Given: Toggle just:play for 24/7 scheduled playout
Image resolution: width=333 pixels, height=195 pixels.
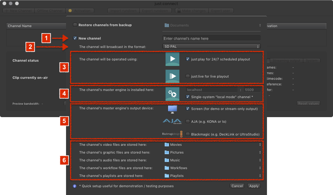Looking at the screenshot, I should (187, 59).
